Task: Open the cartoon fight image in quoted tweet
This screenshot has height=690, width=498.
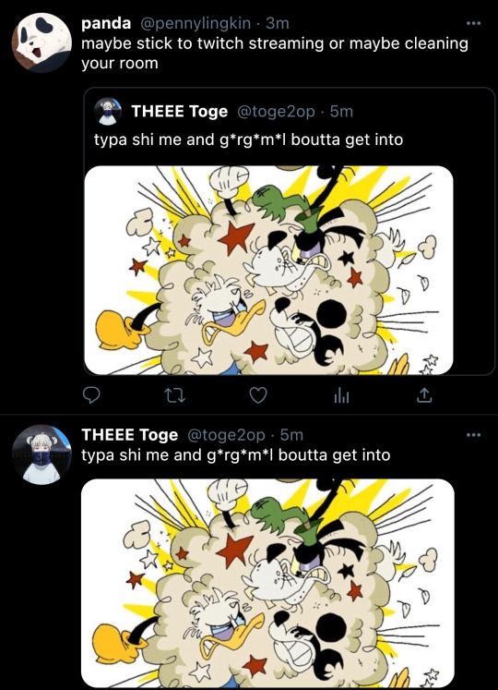Action: tap(268, 271)
